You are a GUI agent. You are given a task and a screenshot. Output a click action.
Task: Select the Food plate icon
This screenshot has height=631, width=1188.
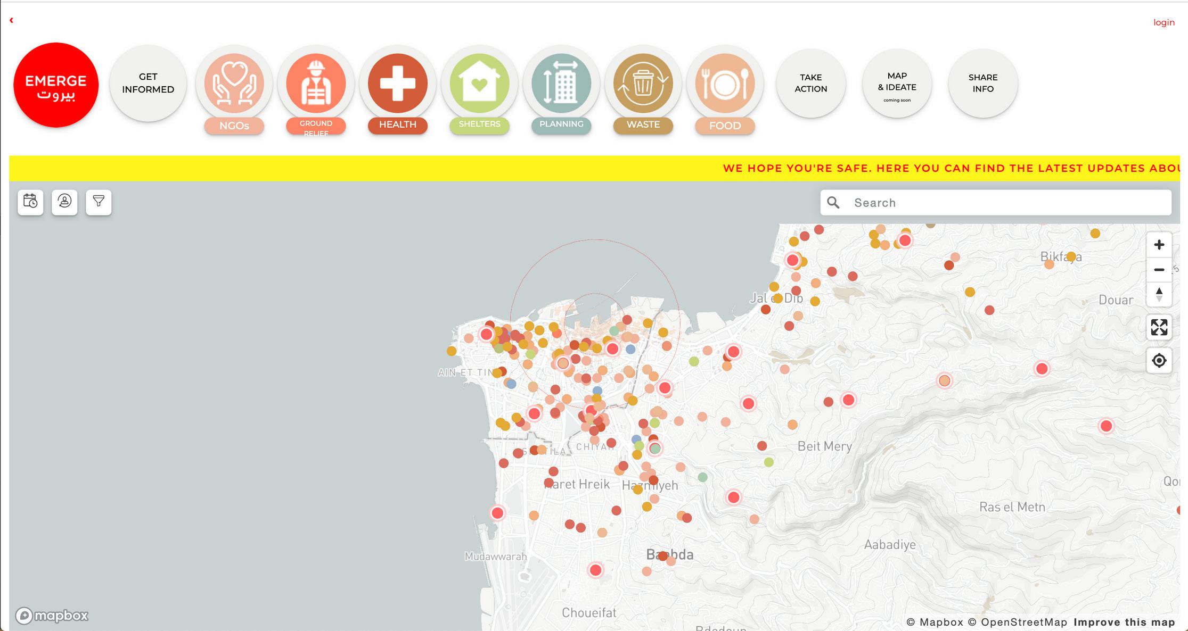(725, 84)
